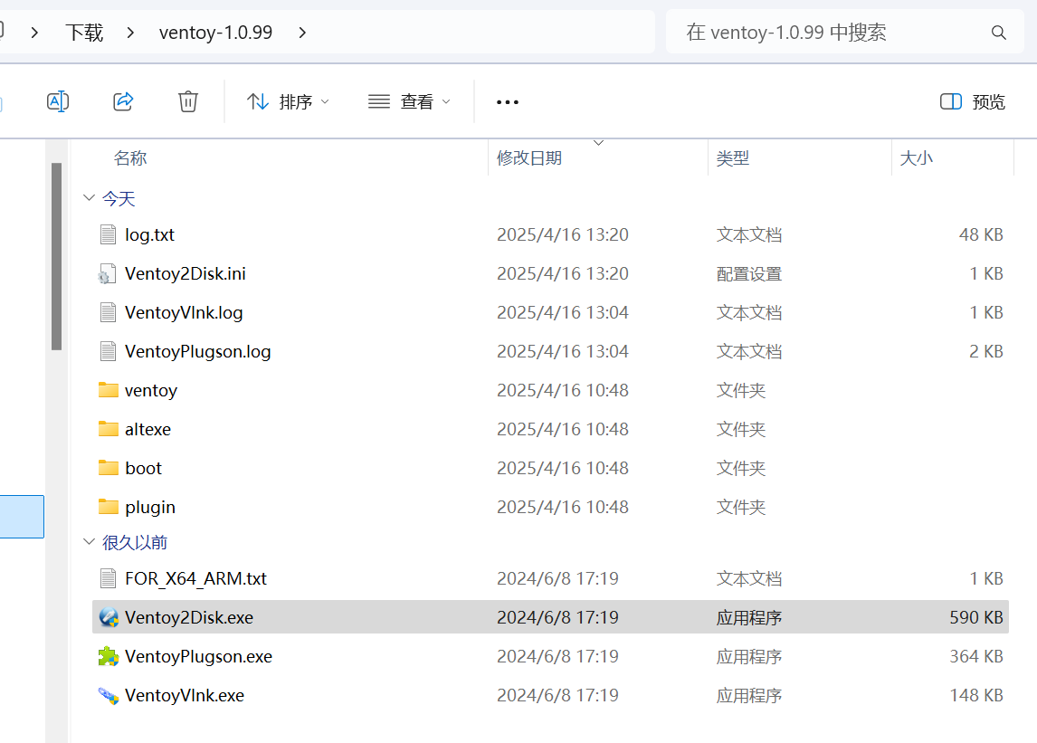The width and height of the screenshot is (1037, 743).
Task: Click the log.txt file icon
Action: (109, 234)
